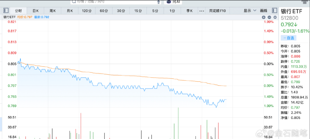Click the 昨收 0.805 row

(x=290, y=46)
